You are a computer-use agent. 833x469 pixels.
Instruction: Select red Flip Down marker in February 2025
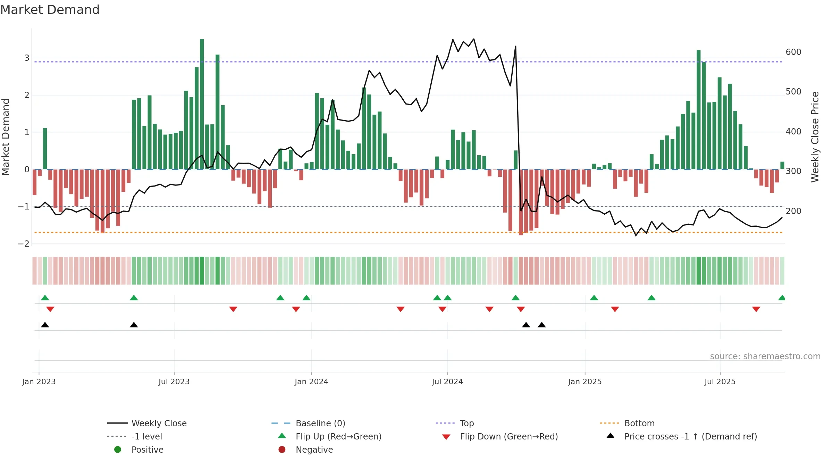click(x=615, y=309)
